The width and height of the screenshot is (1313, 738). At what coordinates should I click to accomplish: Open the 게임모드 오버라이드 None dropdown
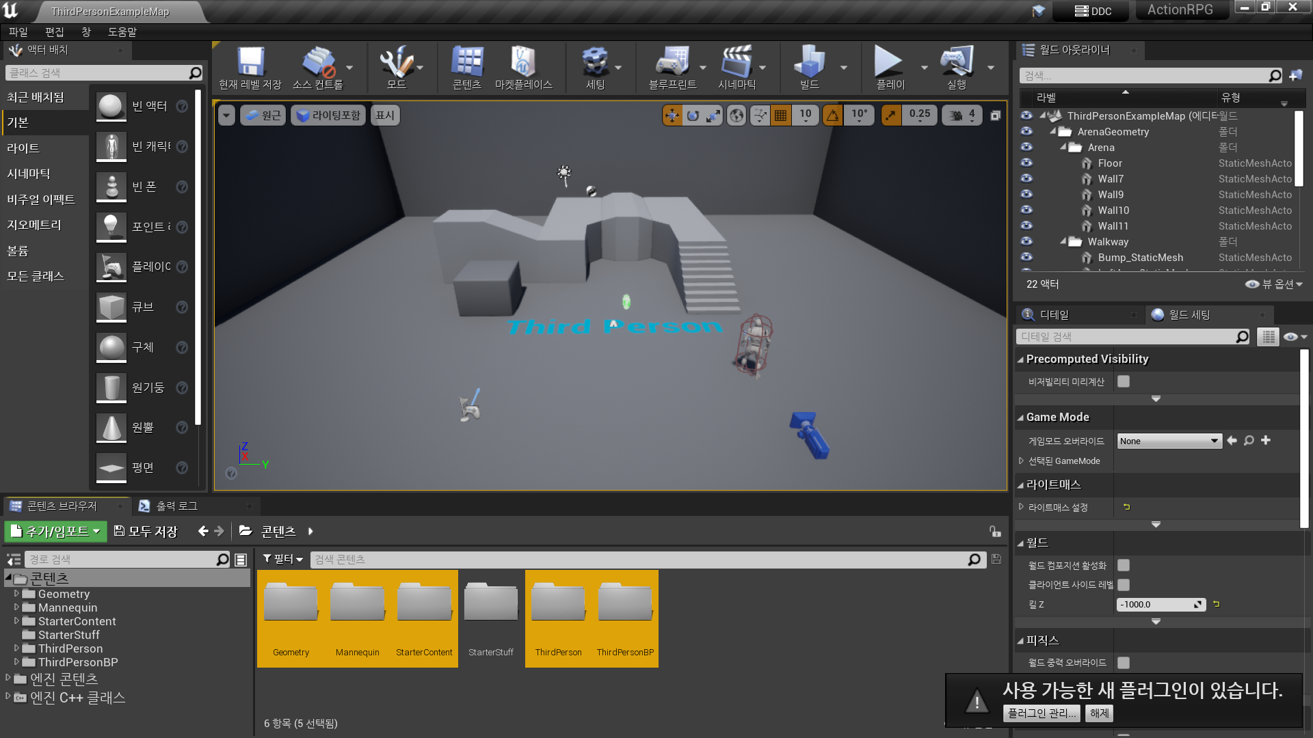1168,441
